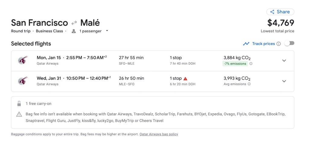Click the passenger person icon
The image size is (309, 143).
pyautogui.click(x=74, y=31)
